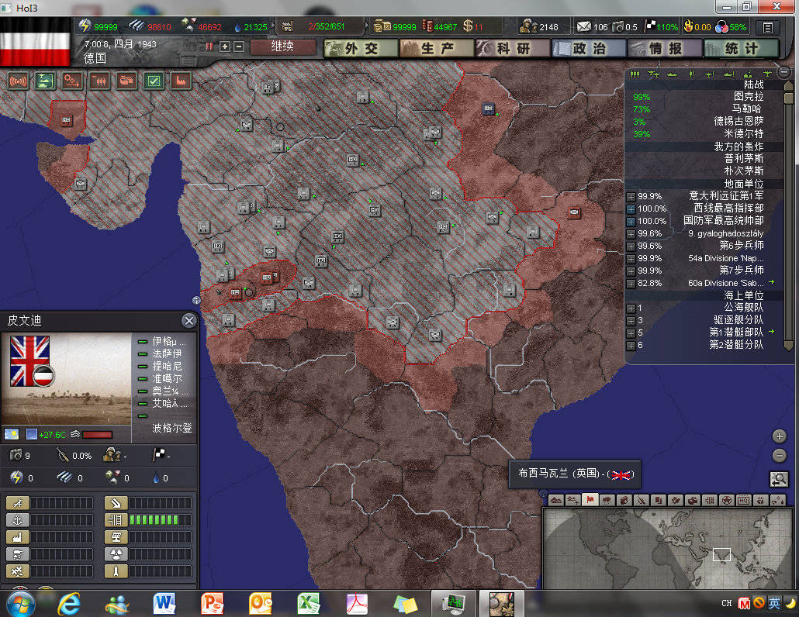The width and height of the screenshot is (799, 617).
Task: Expand 国防军最高统帅部 in outliner
Action: point(631,222)
